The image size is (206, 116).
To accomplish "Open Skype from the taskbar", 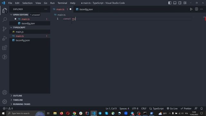I will [107, 113].
